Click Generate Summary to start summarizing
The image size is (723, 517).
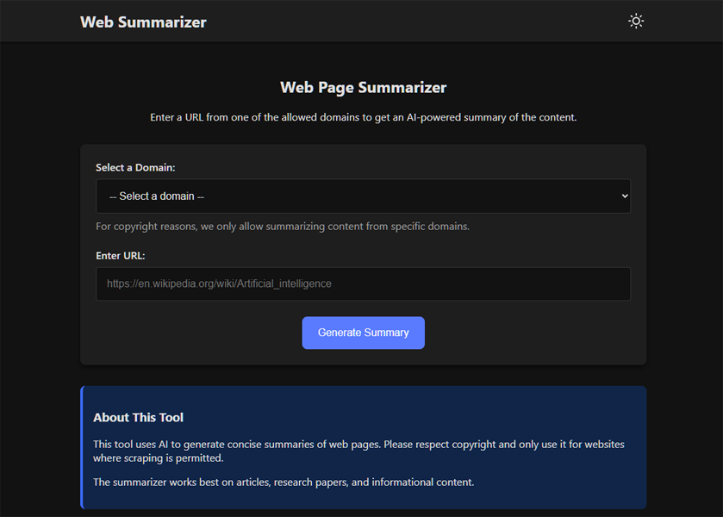pyautogui.click(x=363, y=333)
